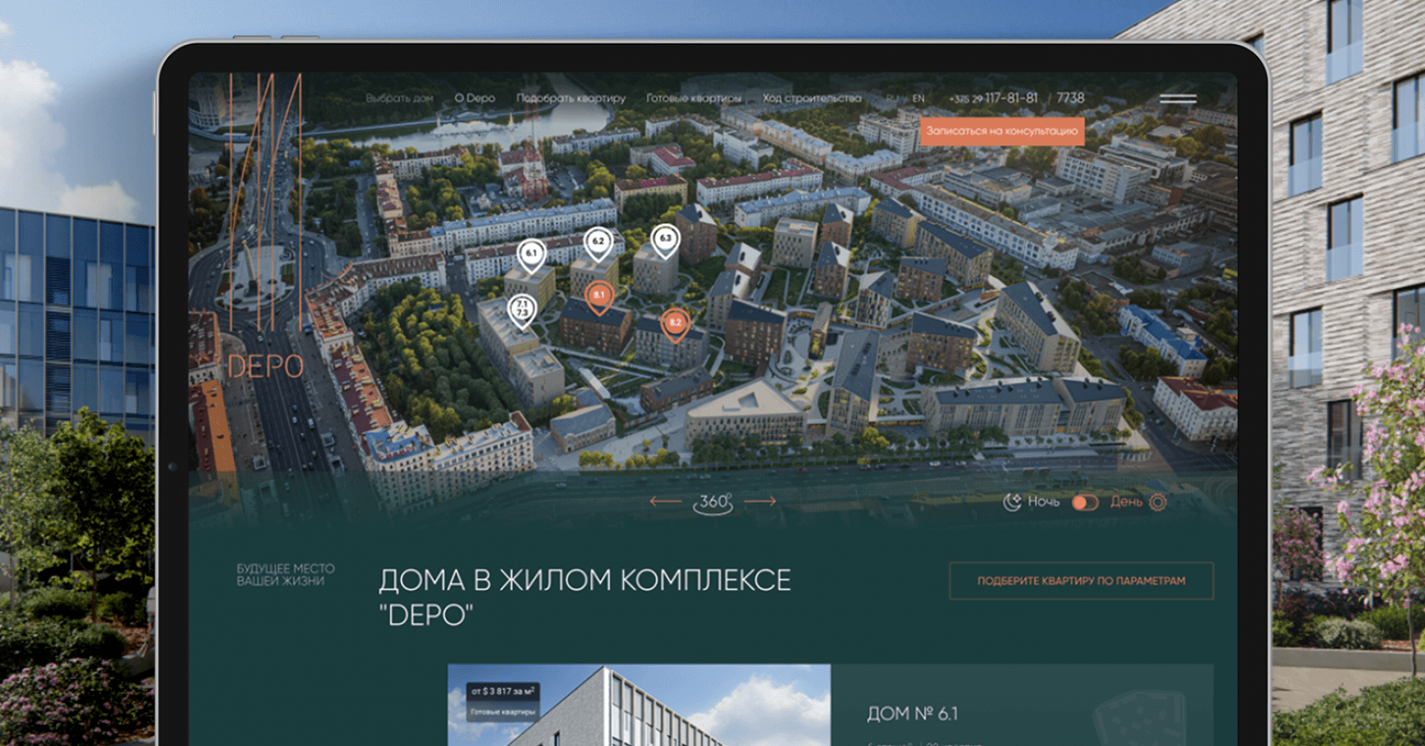The image size is (1425, 746).
Task: Click the moon night icon
Action: [1012, 502]
